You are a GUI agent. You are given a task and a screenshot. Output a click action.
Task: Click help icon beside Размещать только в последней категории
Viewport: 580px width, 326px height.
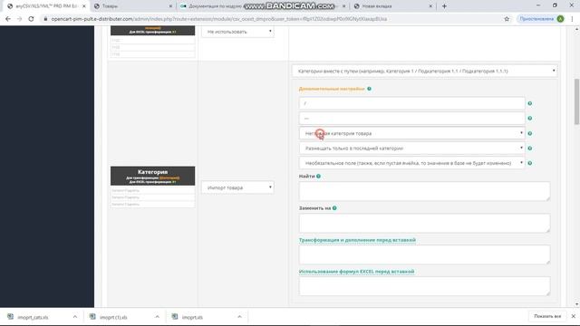(x=529, y=149)
